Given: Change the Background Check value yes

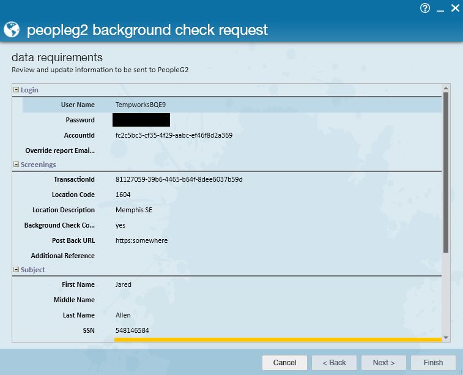Looking at the screenshot, I should pos(277,225).
